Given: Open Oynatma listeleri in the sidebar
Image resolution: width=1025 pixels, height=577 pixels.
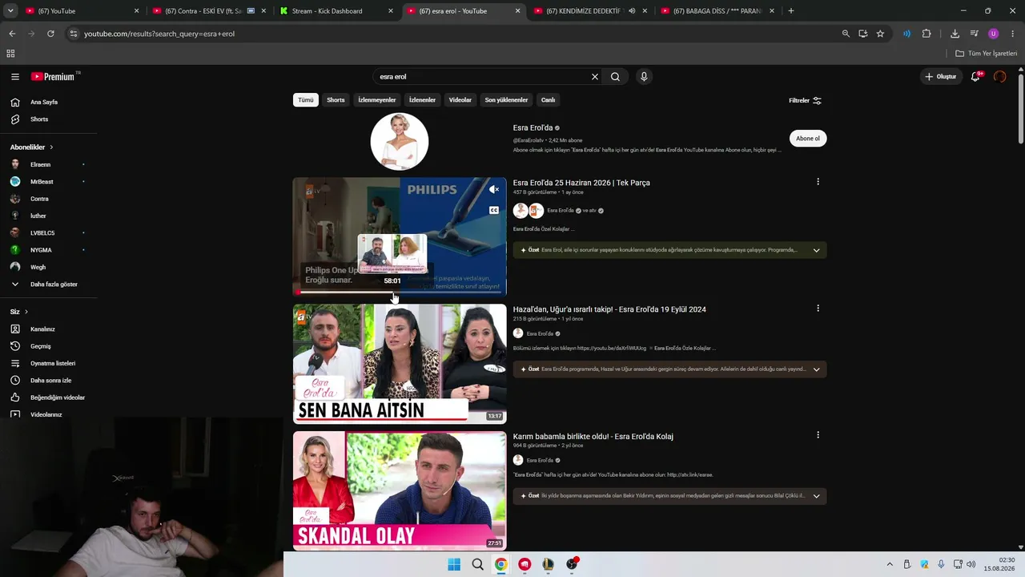Looking at the screenshot, I should coord(48,364).
